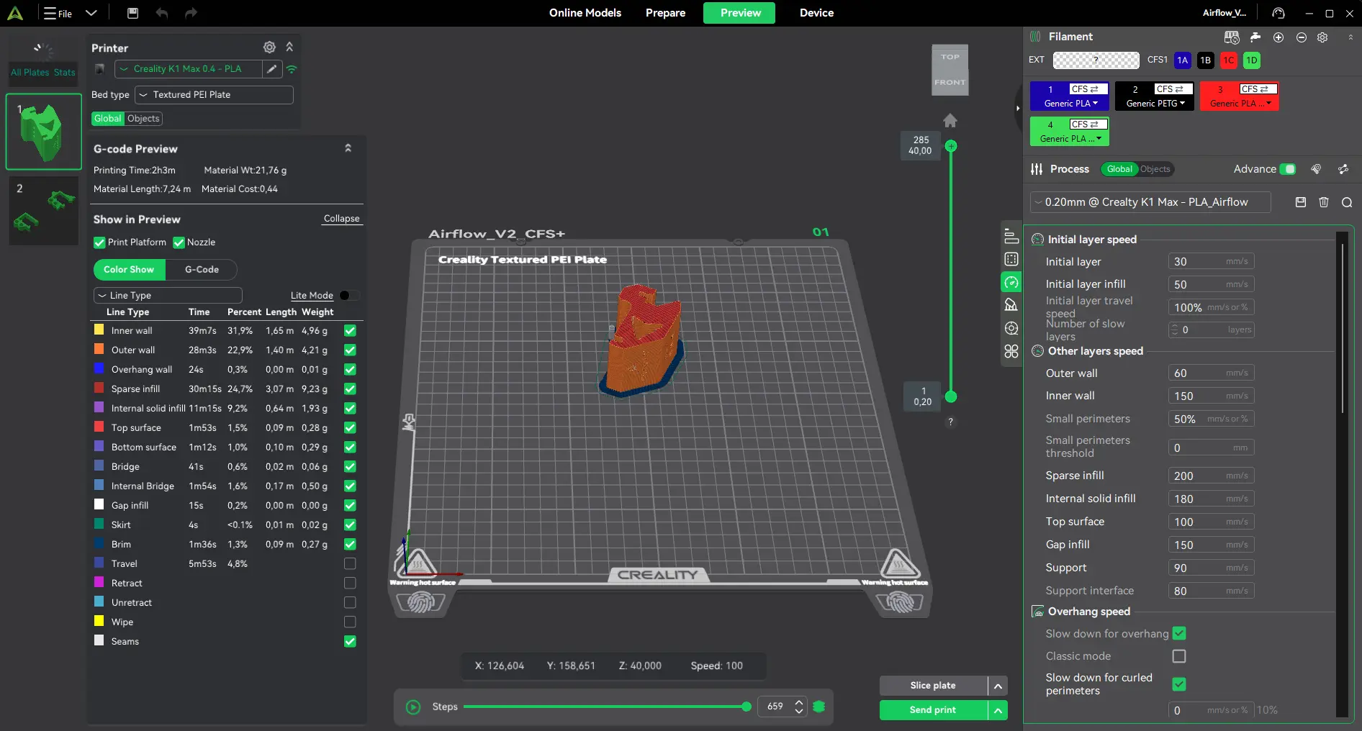Click the compare presets icon beside Advance
This screenshot has height=731, width=1362.
[x=1316, y=169]
